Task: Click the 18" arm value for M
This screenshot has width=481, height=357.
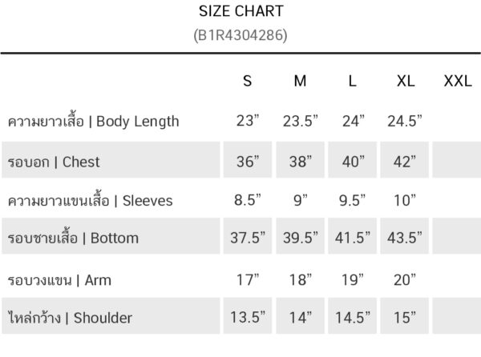Action: click(301, 279)
